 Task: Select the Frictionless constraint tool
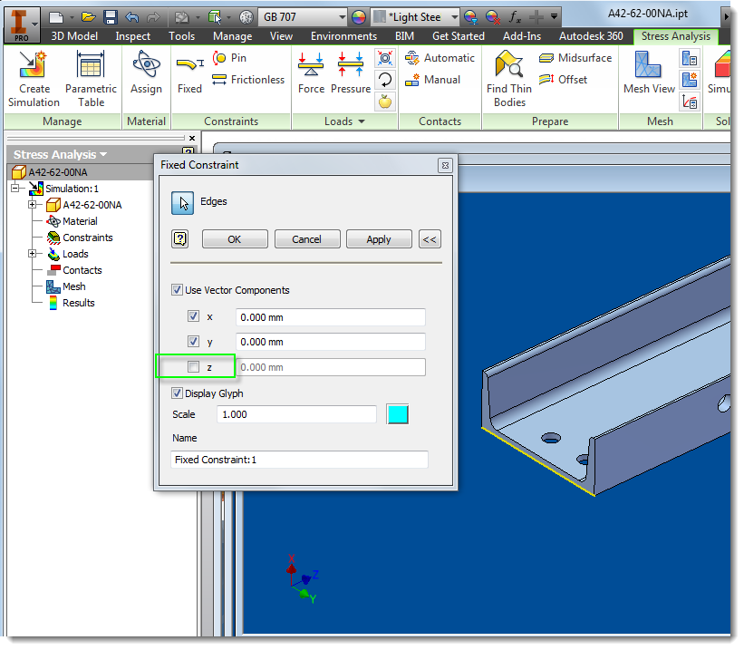[x=241, y=79]
